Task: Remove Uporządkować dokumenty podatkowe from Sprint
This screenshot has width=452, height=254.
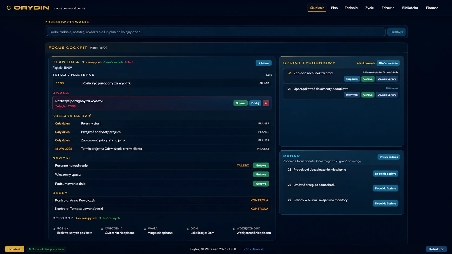Action: (387, 95)
